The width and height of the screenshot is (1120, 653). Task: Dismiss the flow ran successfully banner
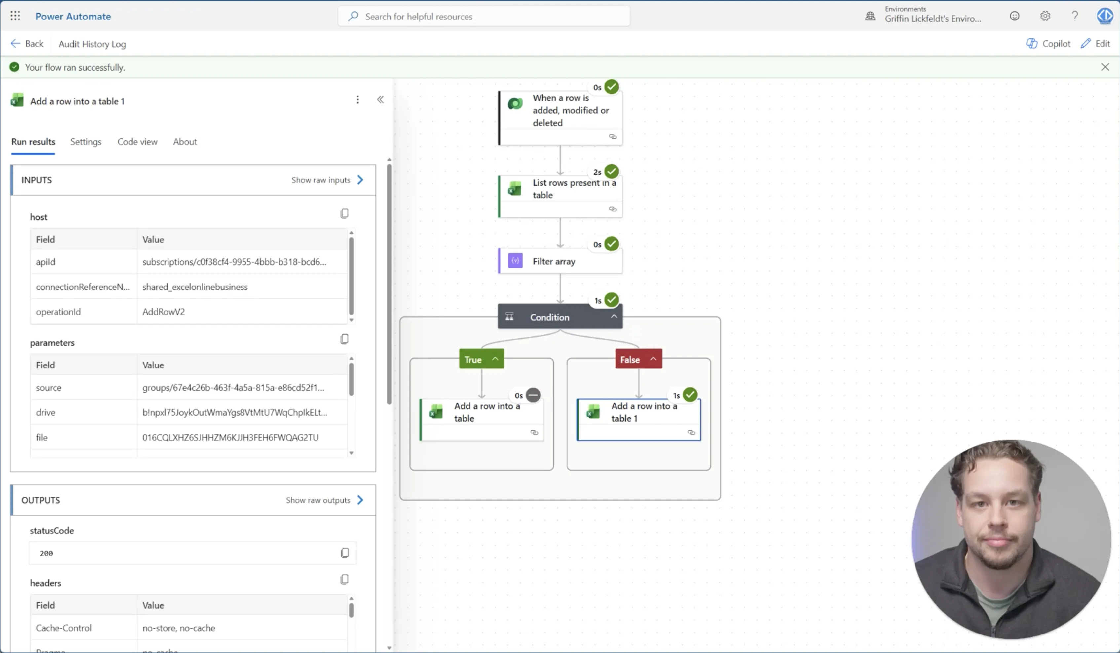[x=1105, y=67]
